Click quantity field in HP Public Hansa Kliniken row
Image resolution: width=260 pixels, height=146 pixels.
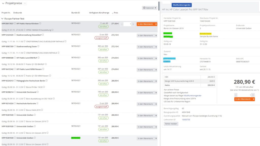[x=127, y=24]
